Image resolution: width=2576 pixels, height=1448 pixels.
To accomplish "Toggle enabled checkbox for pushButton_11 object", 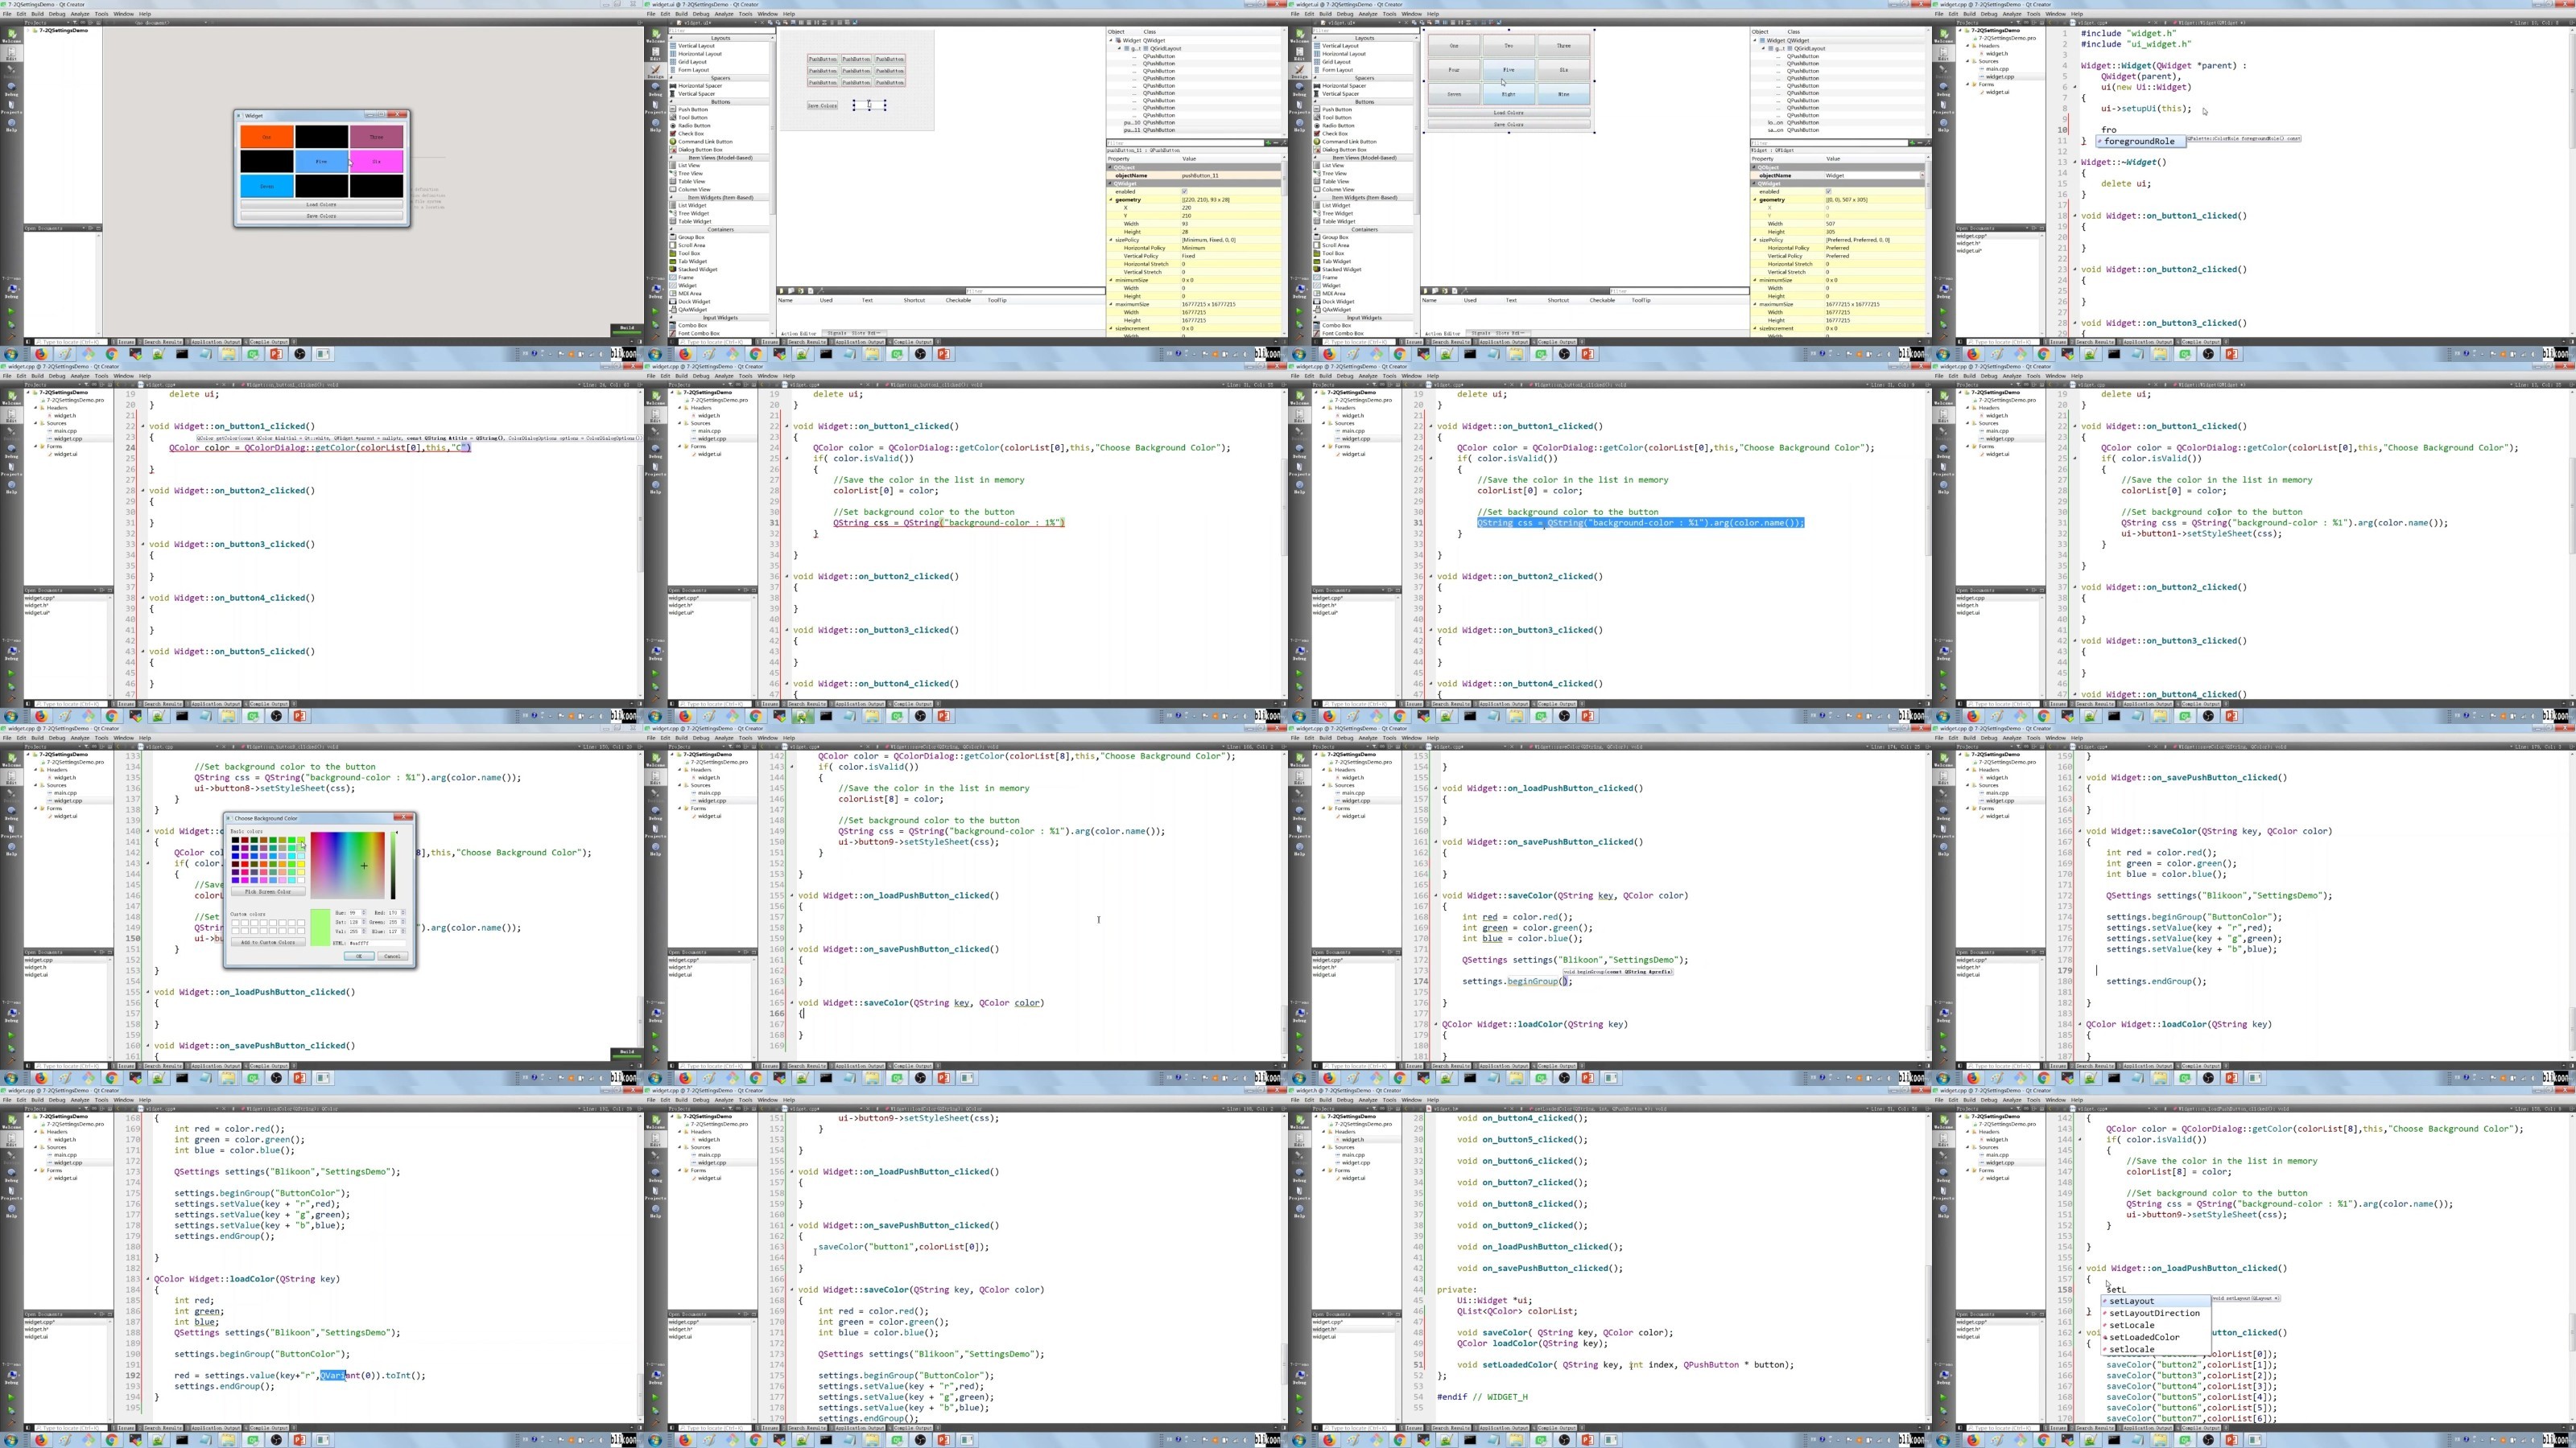I will [1184, 192].
